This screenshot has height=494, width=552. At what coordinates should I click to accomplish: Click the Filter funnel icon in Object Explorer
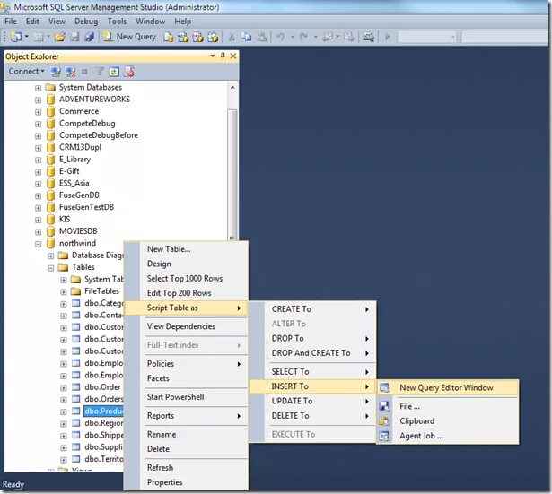100,72
